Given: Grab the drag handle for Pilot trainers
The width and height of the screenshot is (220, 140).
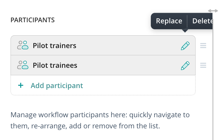Looking at the screenshot, I should coord(203,46).
